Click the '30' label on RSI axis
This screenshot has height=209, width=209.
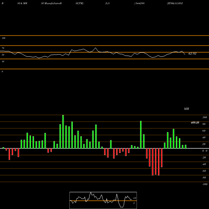click(x=3, y=61)
